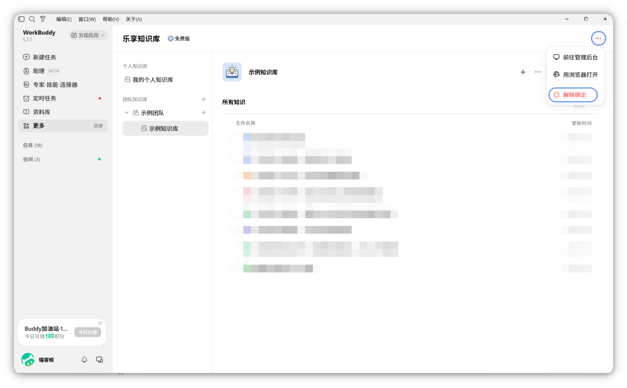Add new team via 团队知识库 plus
Screen dimensions: 627x388
pos(204,99)
